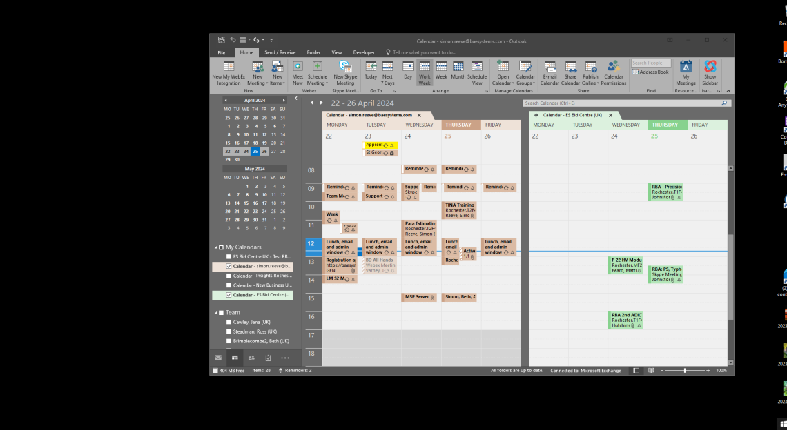Switch to the Folder tab

pos(313,52)
